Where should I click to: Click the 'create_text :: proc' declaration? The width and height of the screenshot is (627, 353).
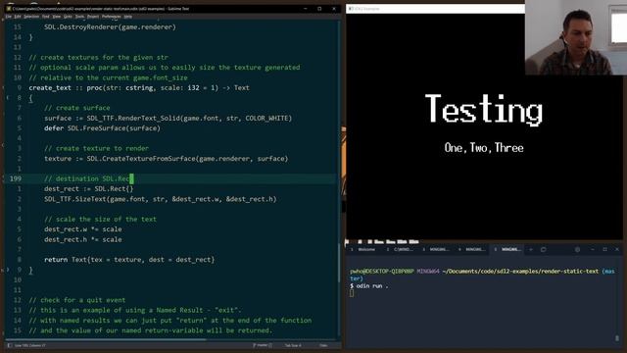tap(139, 87)
